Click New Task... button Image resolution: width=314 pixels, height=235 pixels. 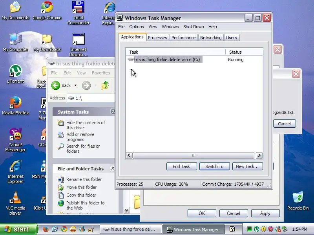click(247, 166)
